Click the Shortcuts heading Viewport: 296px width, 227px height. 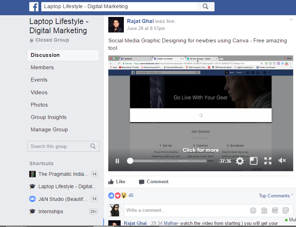[x=42, y=163]
